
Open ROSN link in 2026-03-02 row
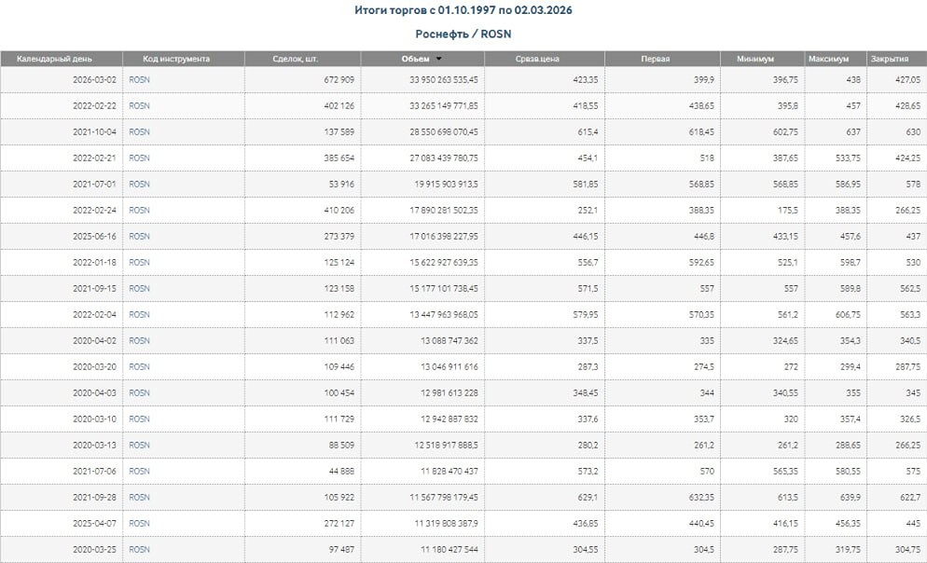139,80
